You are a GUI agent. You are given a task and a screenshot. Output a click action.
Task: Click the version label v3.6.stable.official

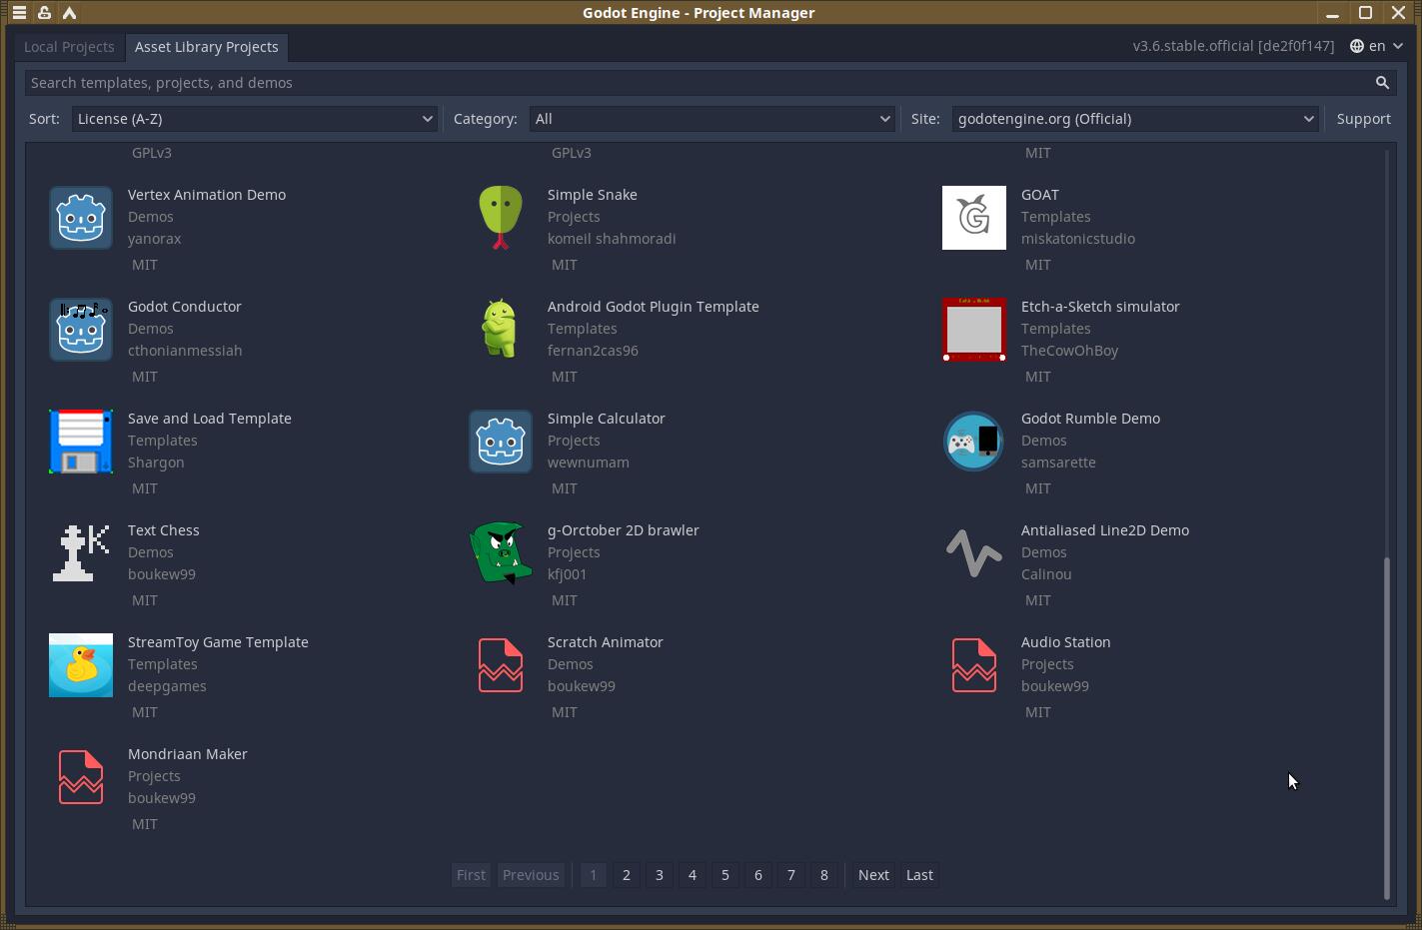click(x=1233, y=46)
